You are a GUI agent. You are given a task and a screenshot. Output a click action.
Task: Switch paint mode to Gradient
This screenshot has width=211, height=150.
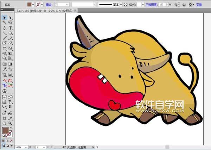[x=7, y=141]
